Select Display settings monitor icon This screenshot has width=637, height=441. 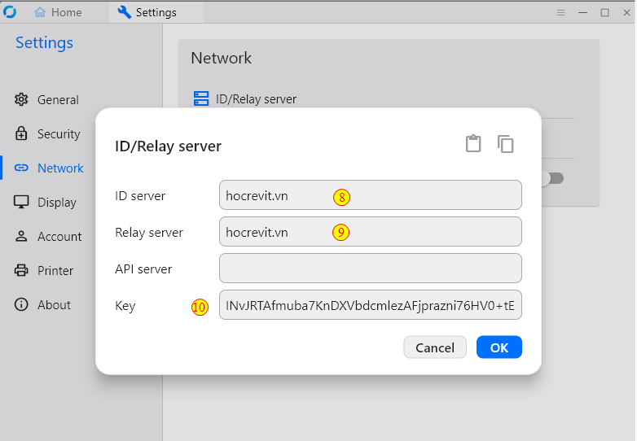pyautogui.click(x=21, y=202)
